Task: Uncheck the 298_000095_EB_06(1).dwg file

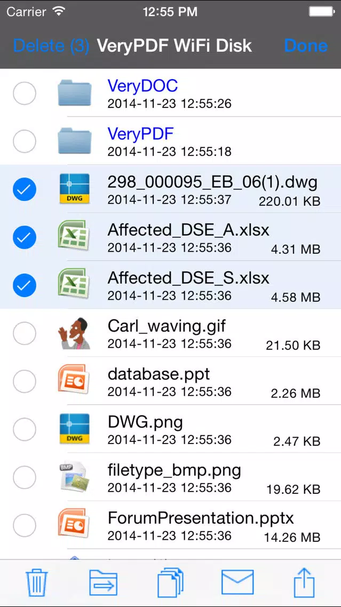Action: click(x=25, y=190)
